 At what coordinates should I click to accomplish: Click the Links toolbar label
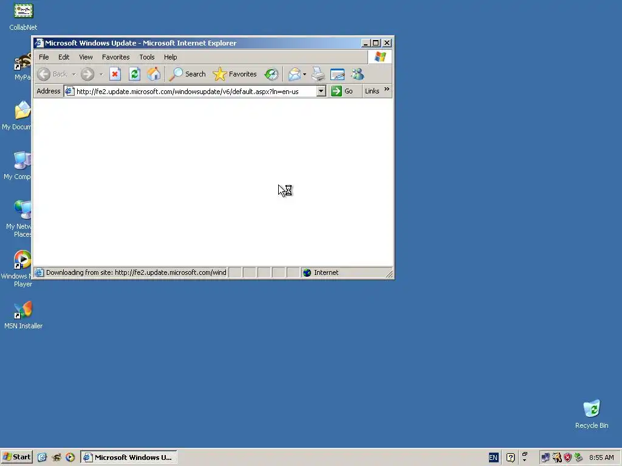click(372, 91)
